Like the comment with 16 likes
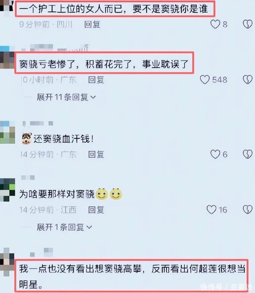Viewport: 255px width, 293px height. click(212, 210)
